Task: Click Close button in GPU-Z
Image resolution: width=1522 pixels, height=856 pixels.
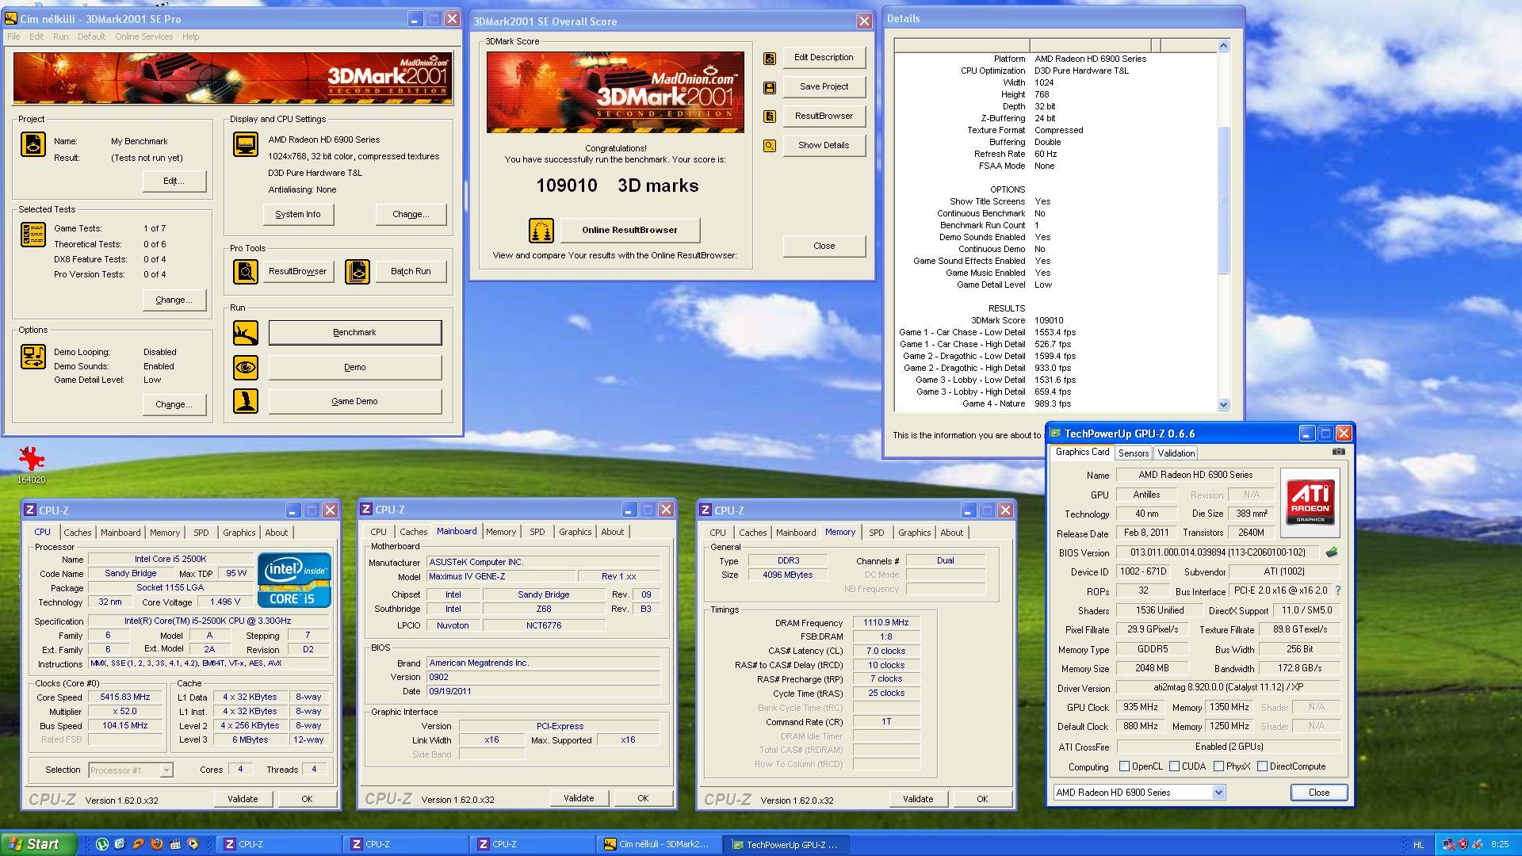Action: tap(1319, 793)
